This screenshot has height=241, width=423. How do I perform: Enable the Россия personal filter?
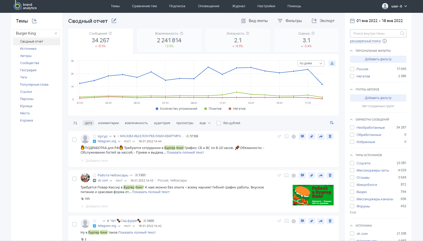(352, 69)
